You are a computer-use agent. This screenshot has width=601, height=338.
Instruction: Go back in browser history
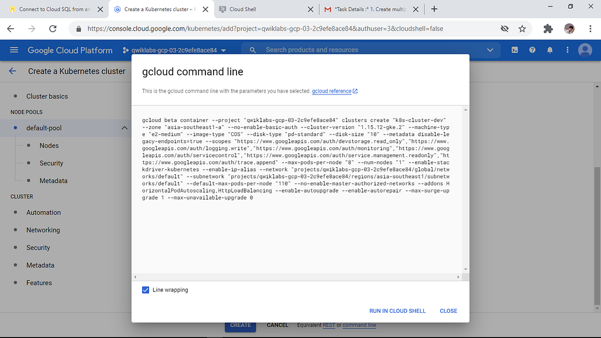point(11,29)
